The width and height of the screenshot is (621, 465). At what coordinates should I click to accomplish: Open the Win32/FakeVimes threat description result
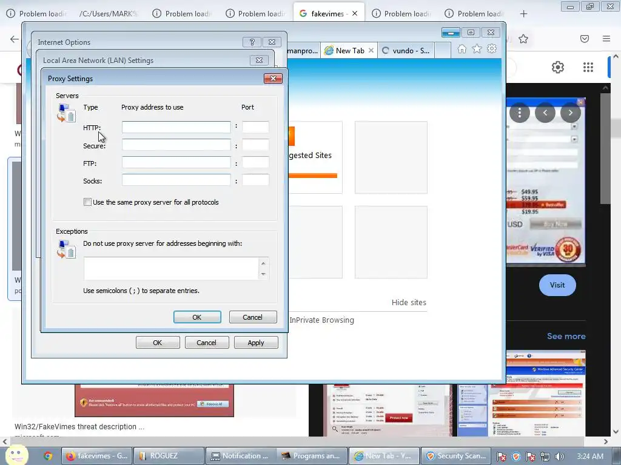[79, 427]
